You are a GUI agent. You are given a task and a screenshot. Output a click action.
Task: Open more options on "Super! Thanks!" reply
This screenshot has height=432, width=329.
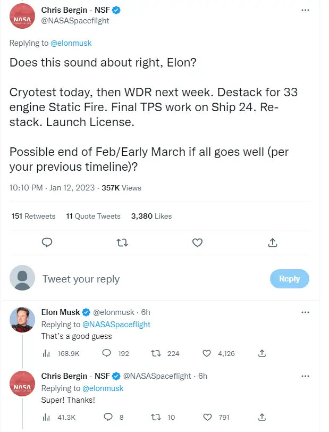(305, 376)
